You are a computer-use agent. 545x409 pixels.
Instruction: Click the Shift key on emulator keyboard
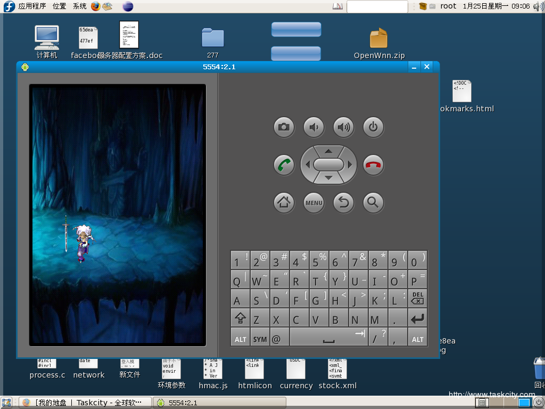click(240, 318)
